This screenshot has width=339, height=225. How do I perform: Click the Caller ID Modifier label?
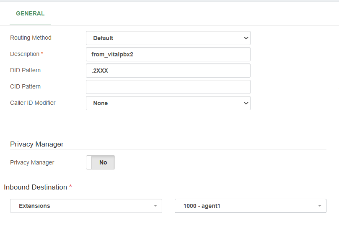33,103
